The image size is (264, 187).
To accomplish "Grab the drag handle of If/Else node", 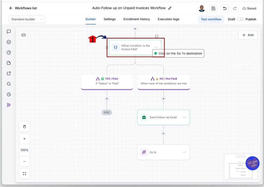I will [x=106, y=47].
